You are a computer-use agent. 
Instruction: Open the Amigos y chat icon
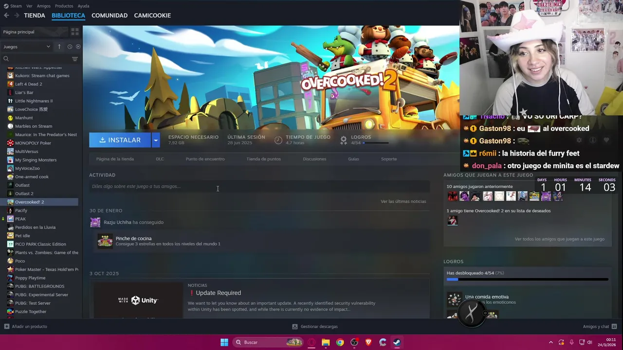click(x=614, y=327)
